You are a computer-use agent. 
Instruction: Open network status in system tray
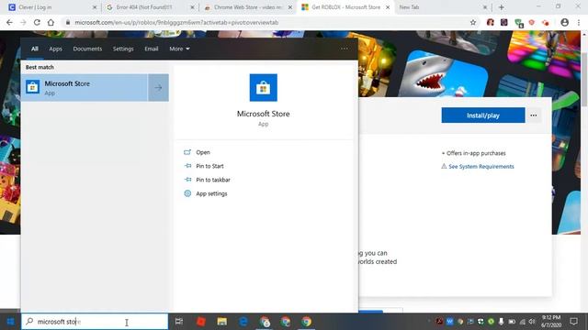point(522,322)
